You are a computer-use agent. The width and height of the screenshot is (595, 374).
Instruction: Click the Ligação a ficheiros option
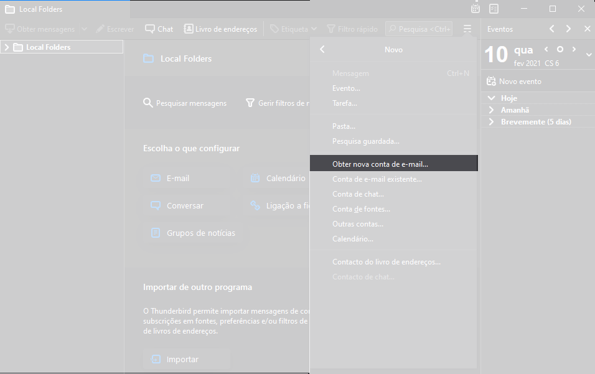[x=280, y=205]
